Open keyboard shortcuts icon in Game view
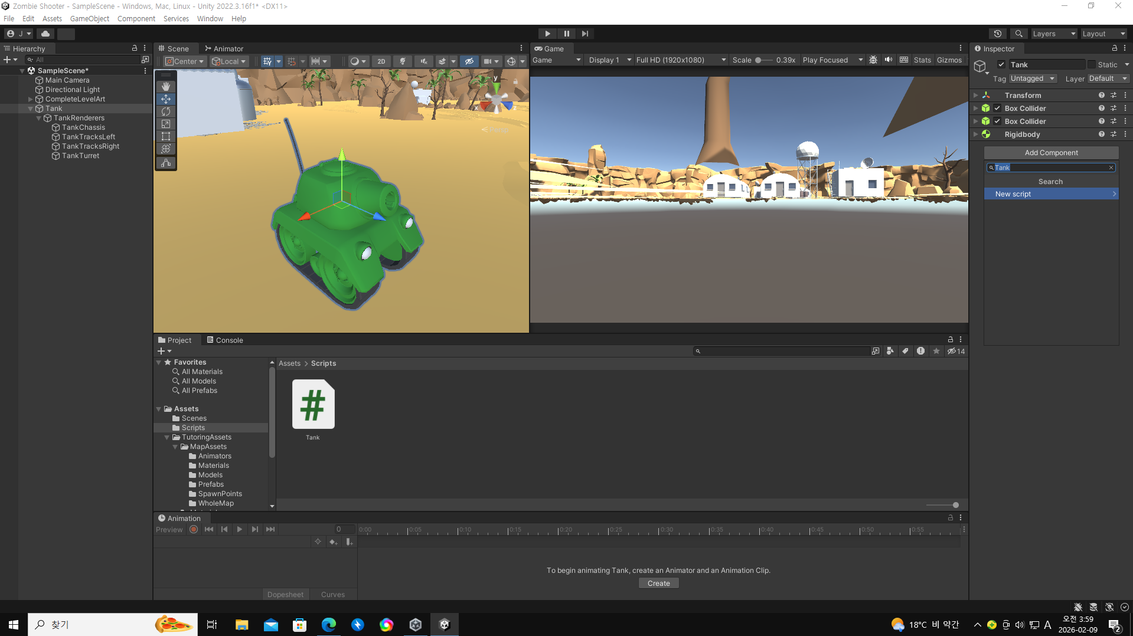 (904, 60)
